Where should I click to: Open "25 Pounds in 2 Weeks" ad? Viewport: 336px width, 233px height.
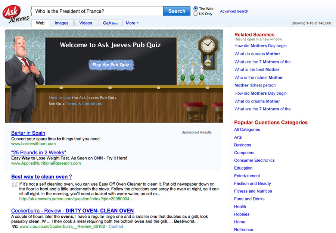[x=38, y=152]
